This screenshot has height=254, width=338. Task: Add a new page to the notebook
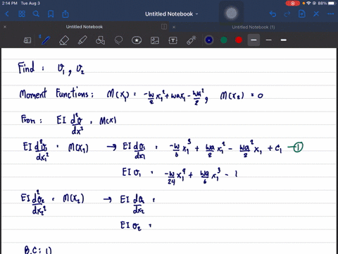coord(301,14)
